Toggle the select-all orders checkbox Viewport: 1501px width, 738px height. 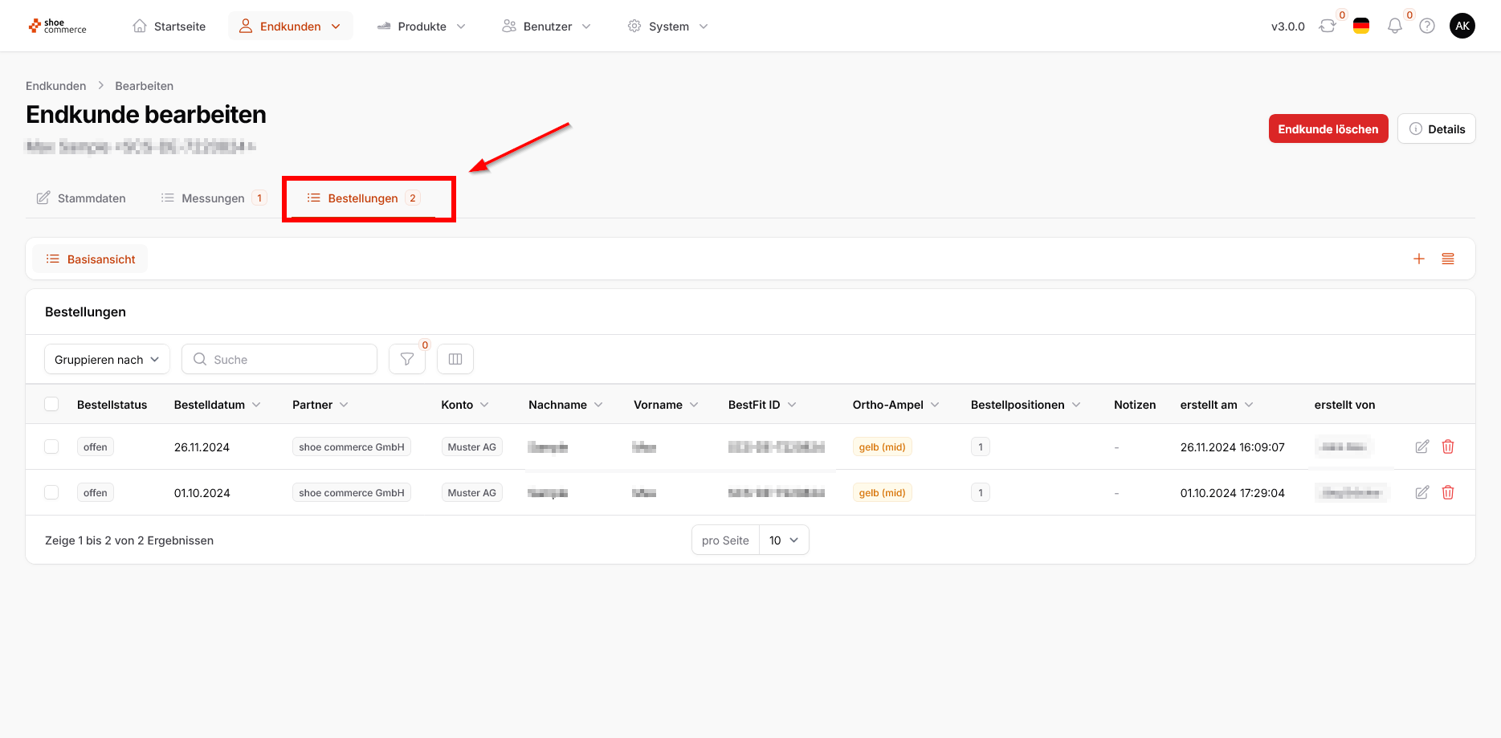(x=51, y=405)
